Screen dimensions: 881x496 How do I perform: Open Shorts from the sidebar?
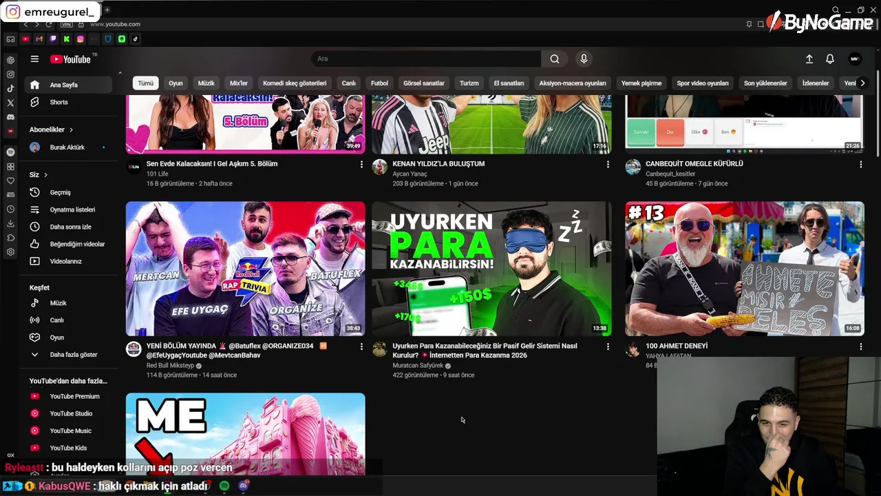[x=67, y=102]
